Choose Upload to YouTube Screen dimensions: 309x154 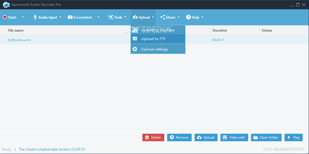click(x=158, y=30)
